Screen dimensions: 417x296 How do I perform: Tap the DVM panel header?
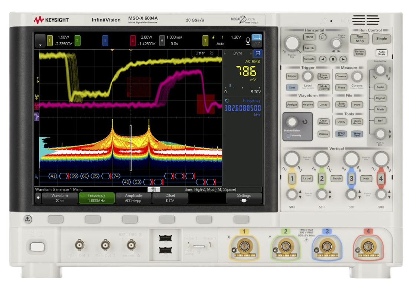pyautogui.click(x=238, y=53)
